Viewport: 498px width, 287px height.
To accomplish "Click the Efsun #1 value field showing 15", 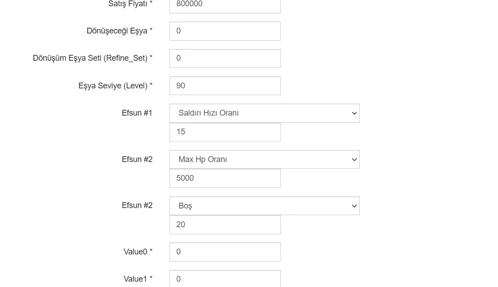I will coord(225,132).
